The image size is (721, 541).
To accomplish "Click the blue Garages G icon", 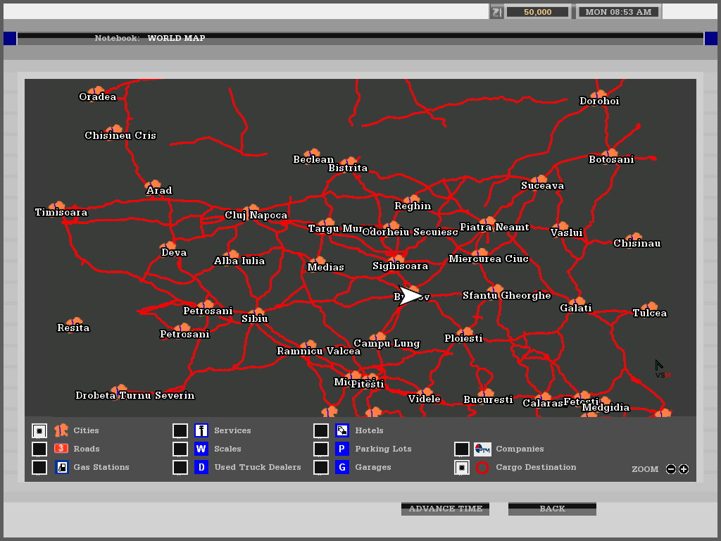I will tap(342, 467).
